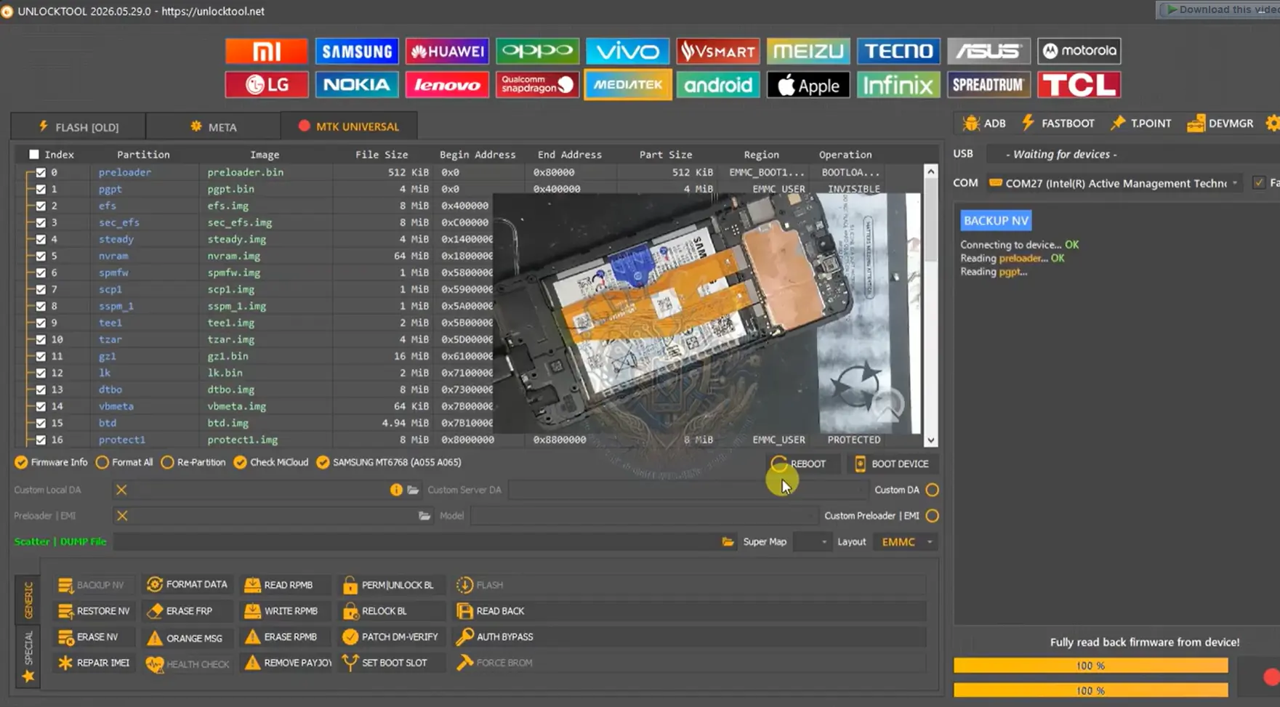
Task: Select the Infinix brand logo
Action: coord(898,85)
